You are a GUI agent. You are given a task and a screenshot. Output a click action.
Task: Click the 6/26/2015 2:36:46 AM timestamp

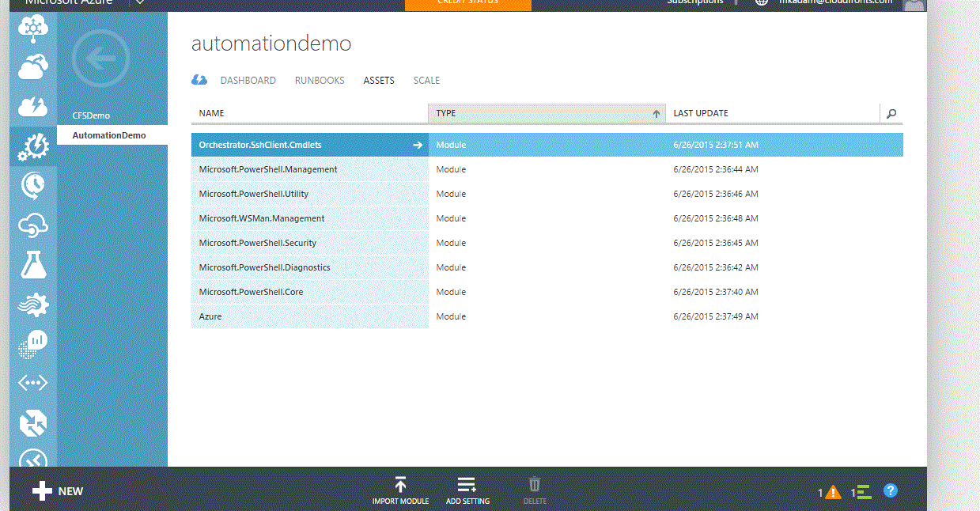716,194
